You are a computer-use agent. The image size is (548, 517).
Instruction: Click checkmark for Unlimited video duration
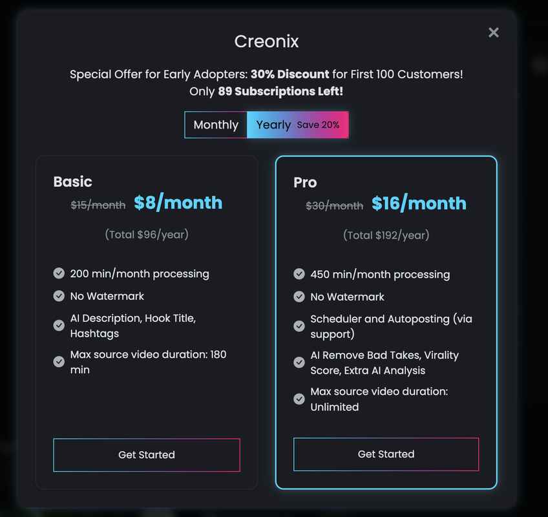(x=299, y=399)
